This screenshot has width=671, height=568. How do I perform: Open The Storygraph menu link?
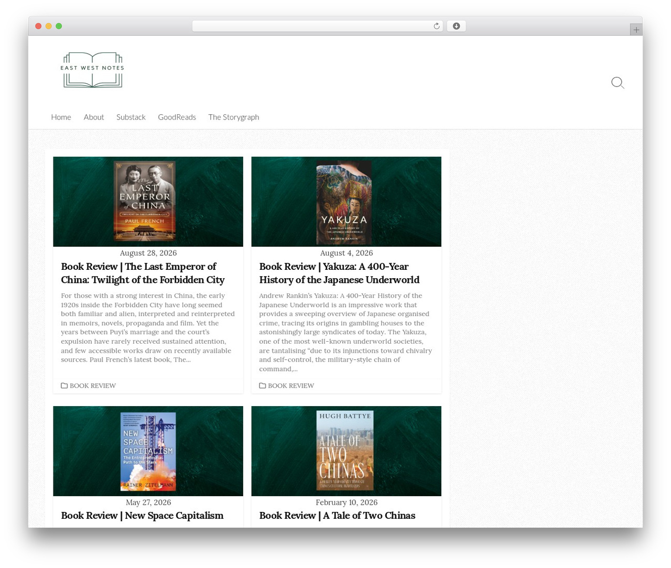point(234,117)
